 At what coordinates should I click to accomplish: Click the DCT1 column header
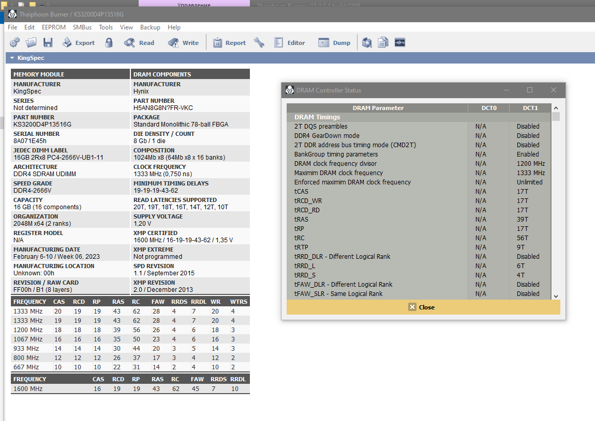point(530,108)
